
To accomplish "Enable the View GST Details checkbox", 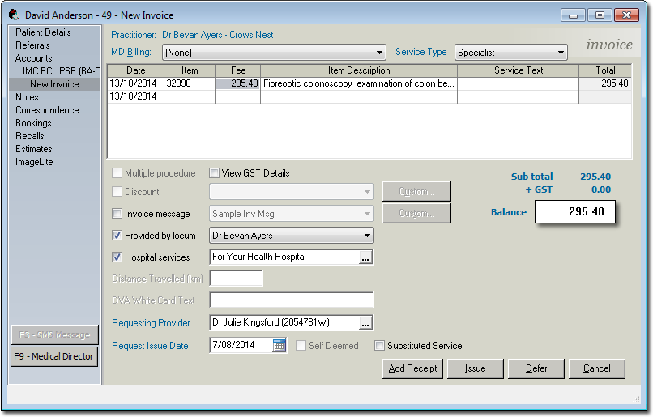I will [215, 173].
